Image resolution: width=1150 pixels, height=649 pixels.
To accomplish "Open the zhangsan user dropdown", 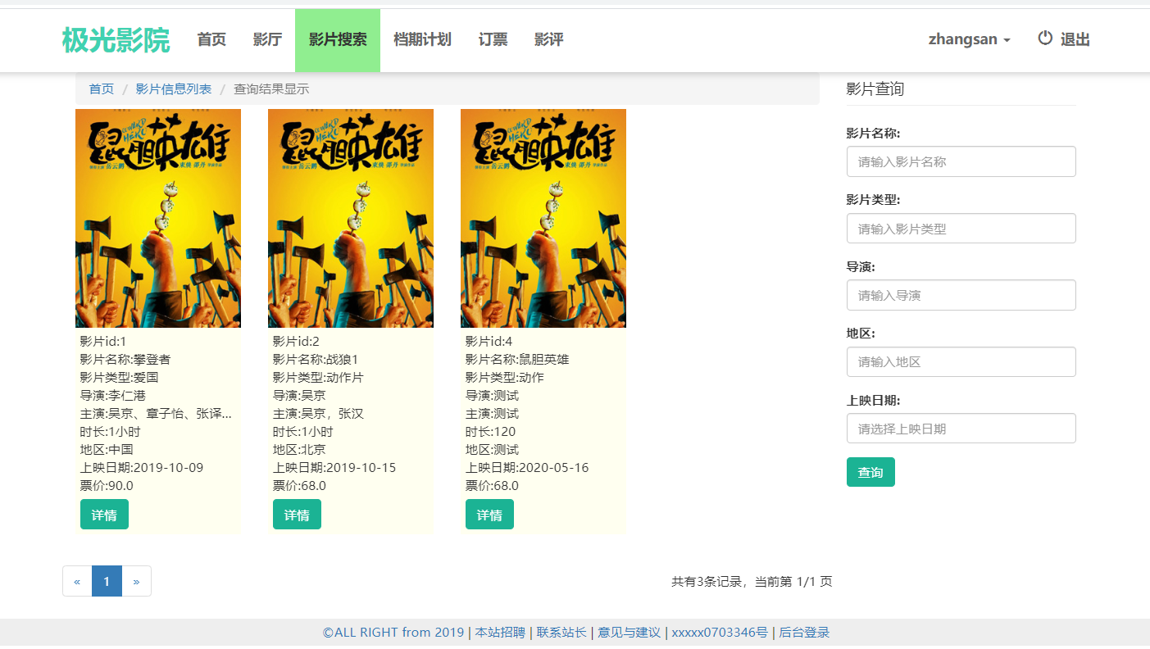I will [969, 39].
